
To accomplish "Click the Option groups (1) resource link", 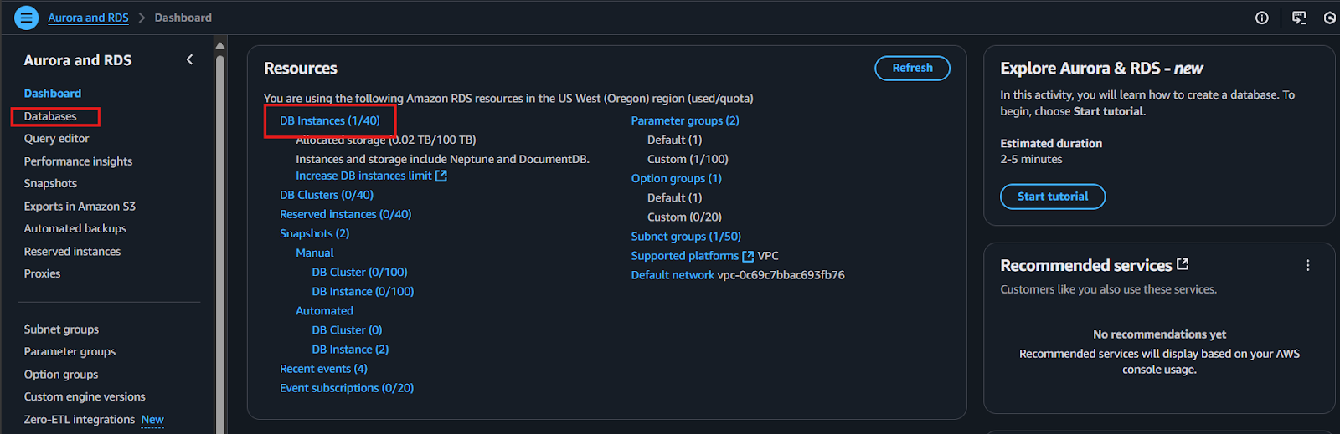I will coord(676,178).
